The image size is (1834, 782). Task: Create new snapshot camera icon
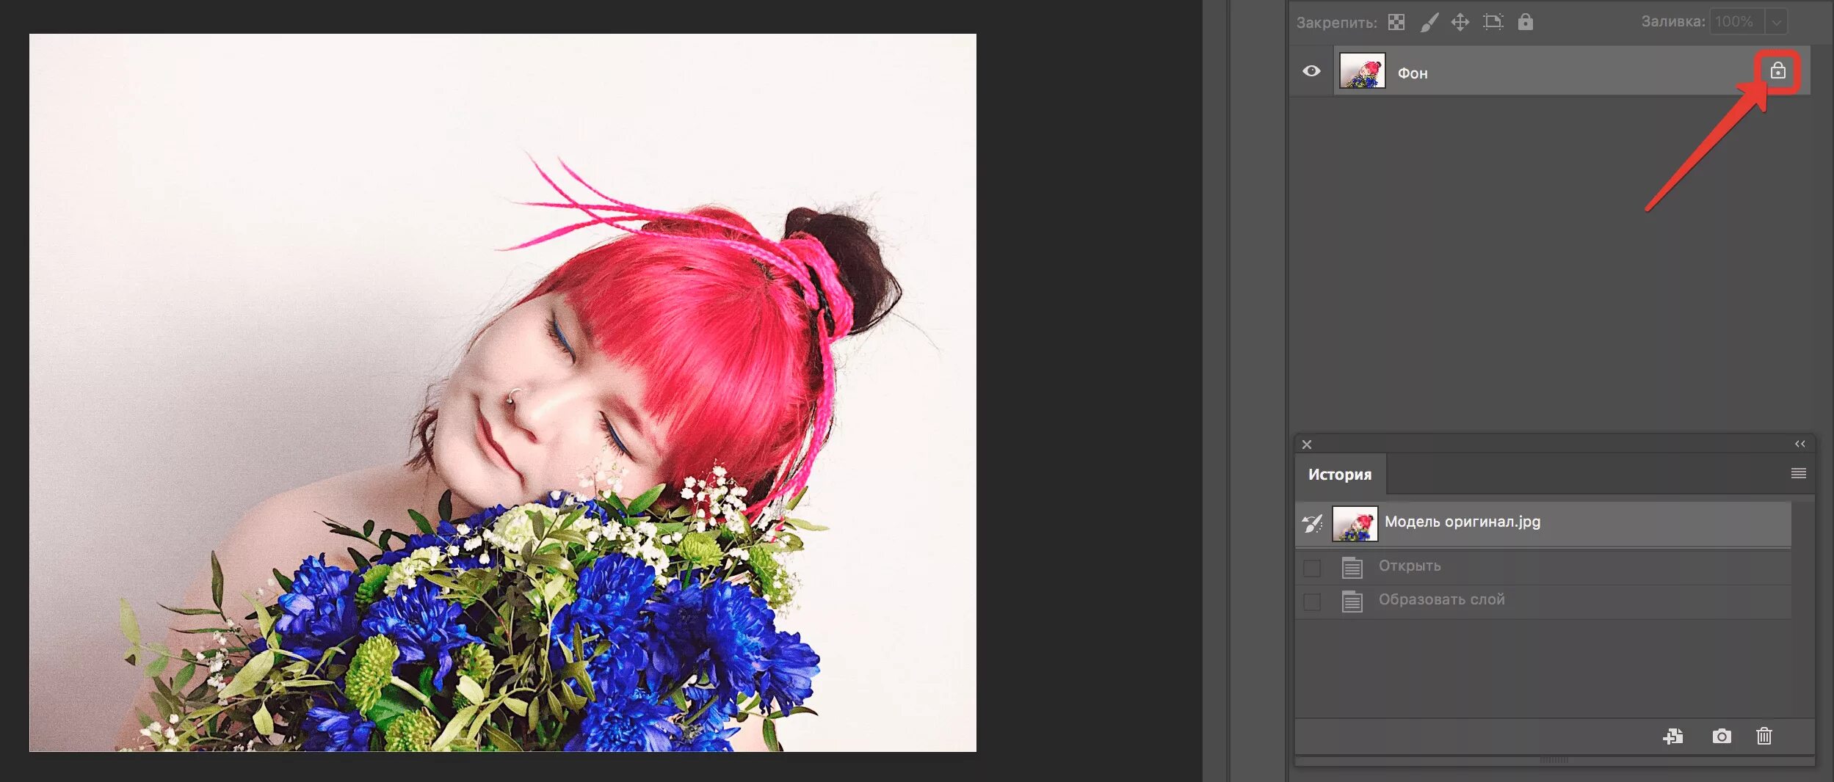(1722, 736)
